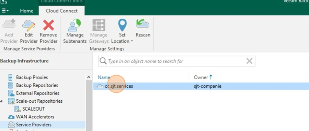Click the Rescan ribbon icon
309x131 pixels.
[x=143, y=24]
